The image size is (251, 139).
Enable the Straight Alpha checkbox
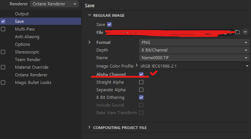(141, 82)
